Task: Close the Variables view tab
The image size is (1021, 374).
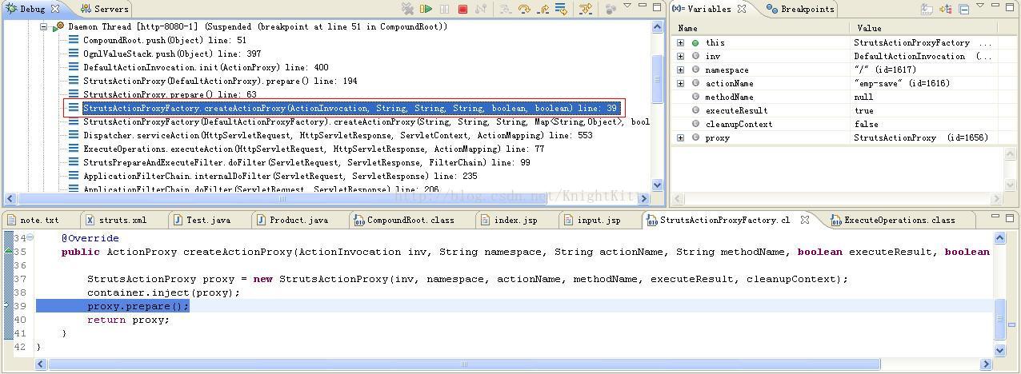Action: [742, 9]
